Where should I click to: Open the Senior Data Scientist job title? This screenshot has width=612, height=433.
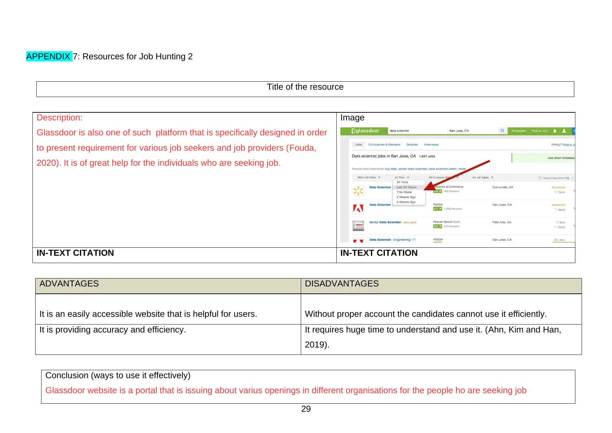[x=385, y=222]
